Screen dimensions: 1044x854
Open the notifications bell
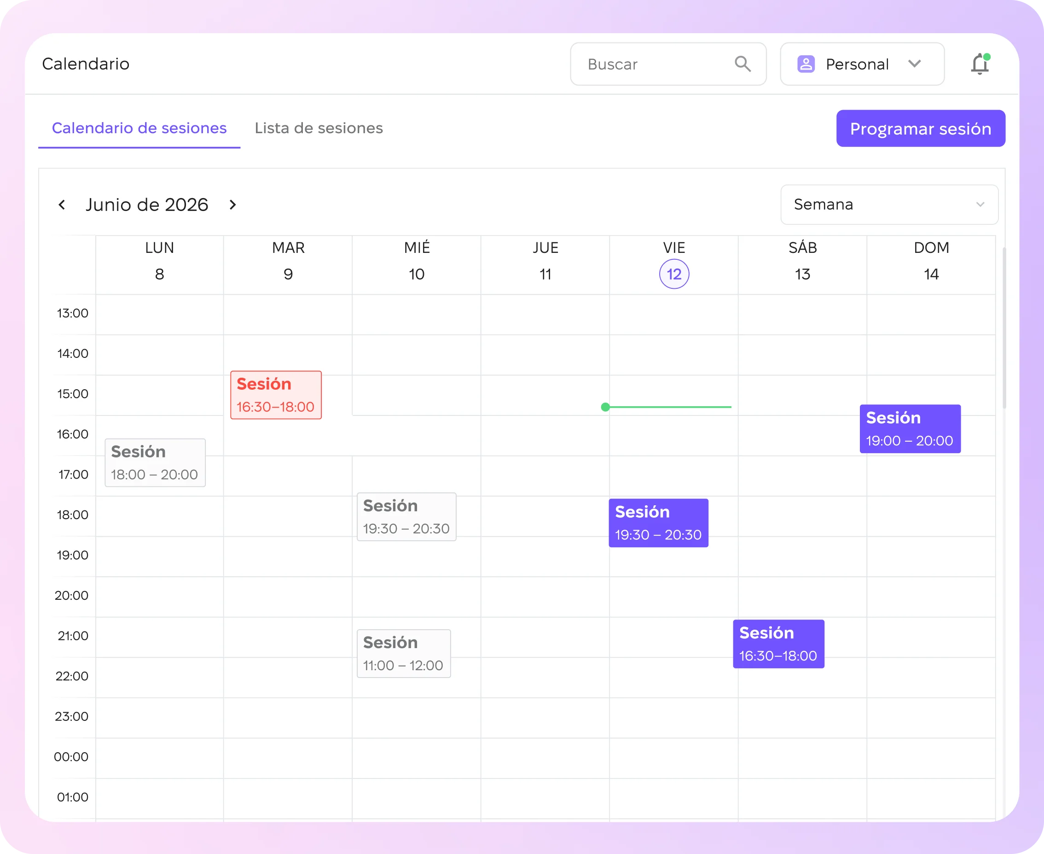tap(980, 64)
